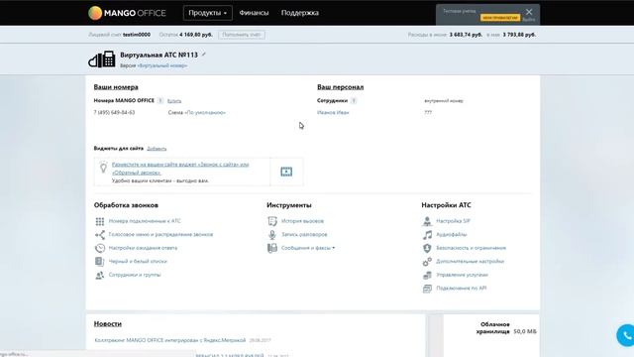Screen dimensions: 634x357
Task: Click the count badge next to Номера MANGO OFFICE
Action: coord(160,101)
